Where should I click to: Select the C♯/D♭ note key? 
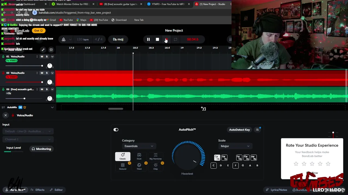pyautogui.click(x=217, y=158)
